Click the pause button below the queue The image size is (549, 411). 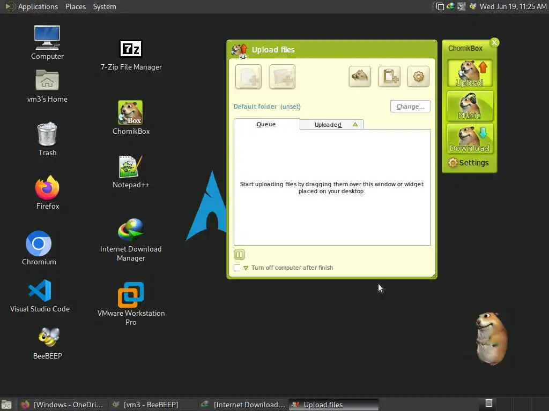[240, 254]
